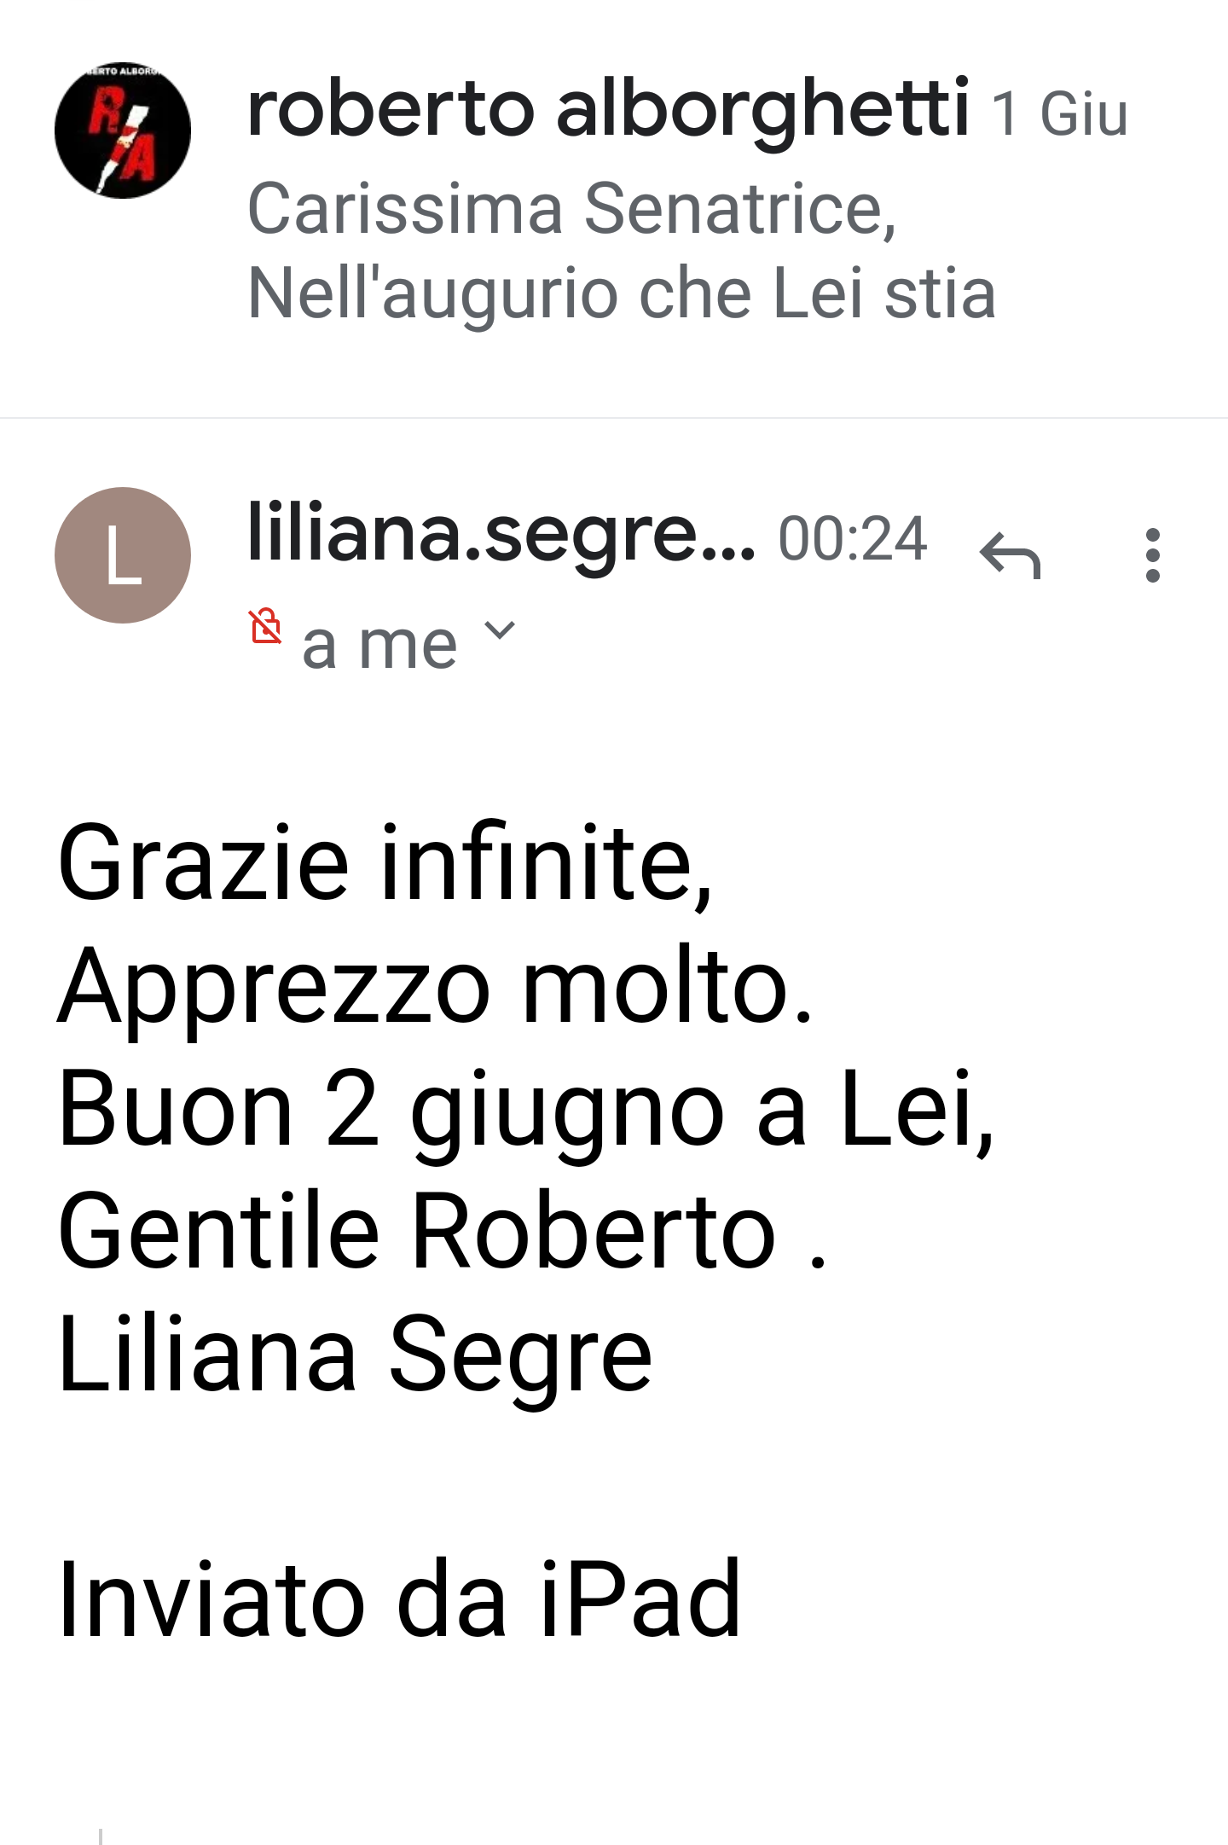Tap preview line "Nell'augurio che Lei stia"
Viewport: 1228px width, 1845px height.
pyautogui.click(x=621, y=293)
